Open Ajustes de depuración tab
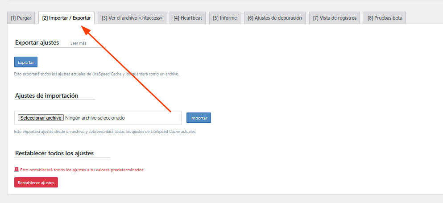 coord(275,18)
